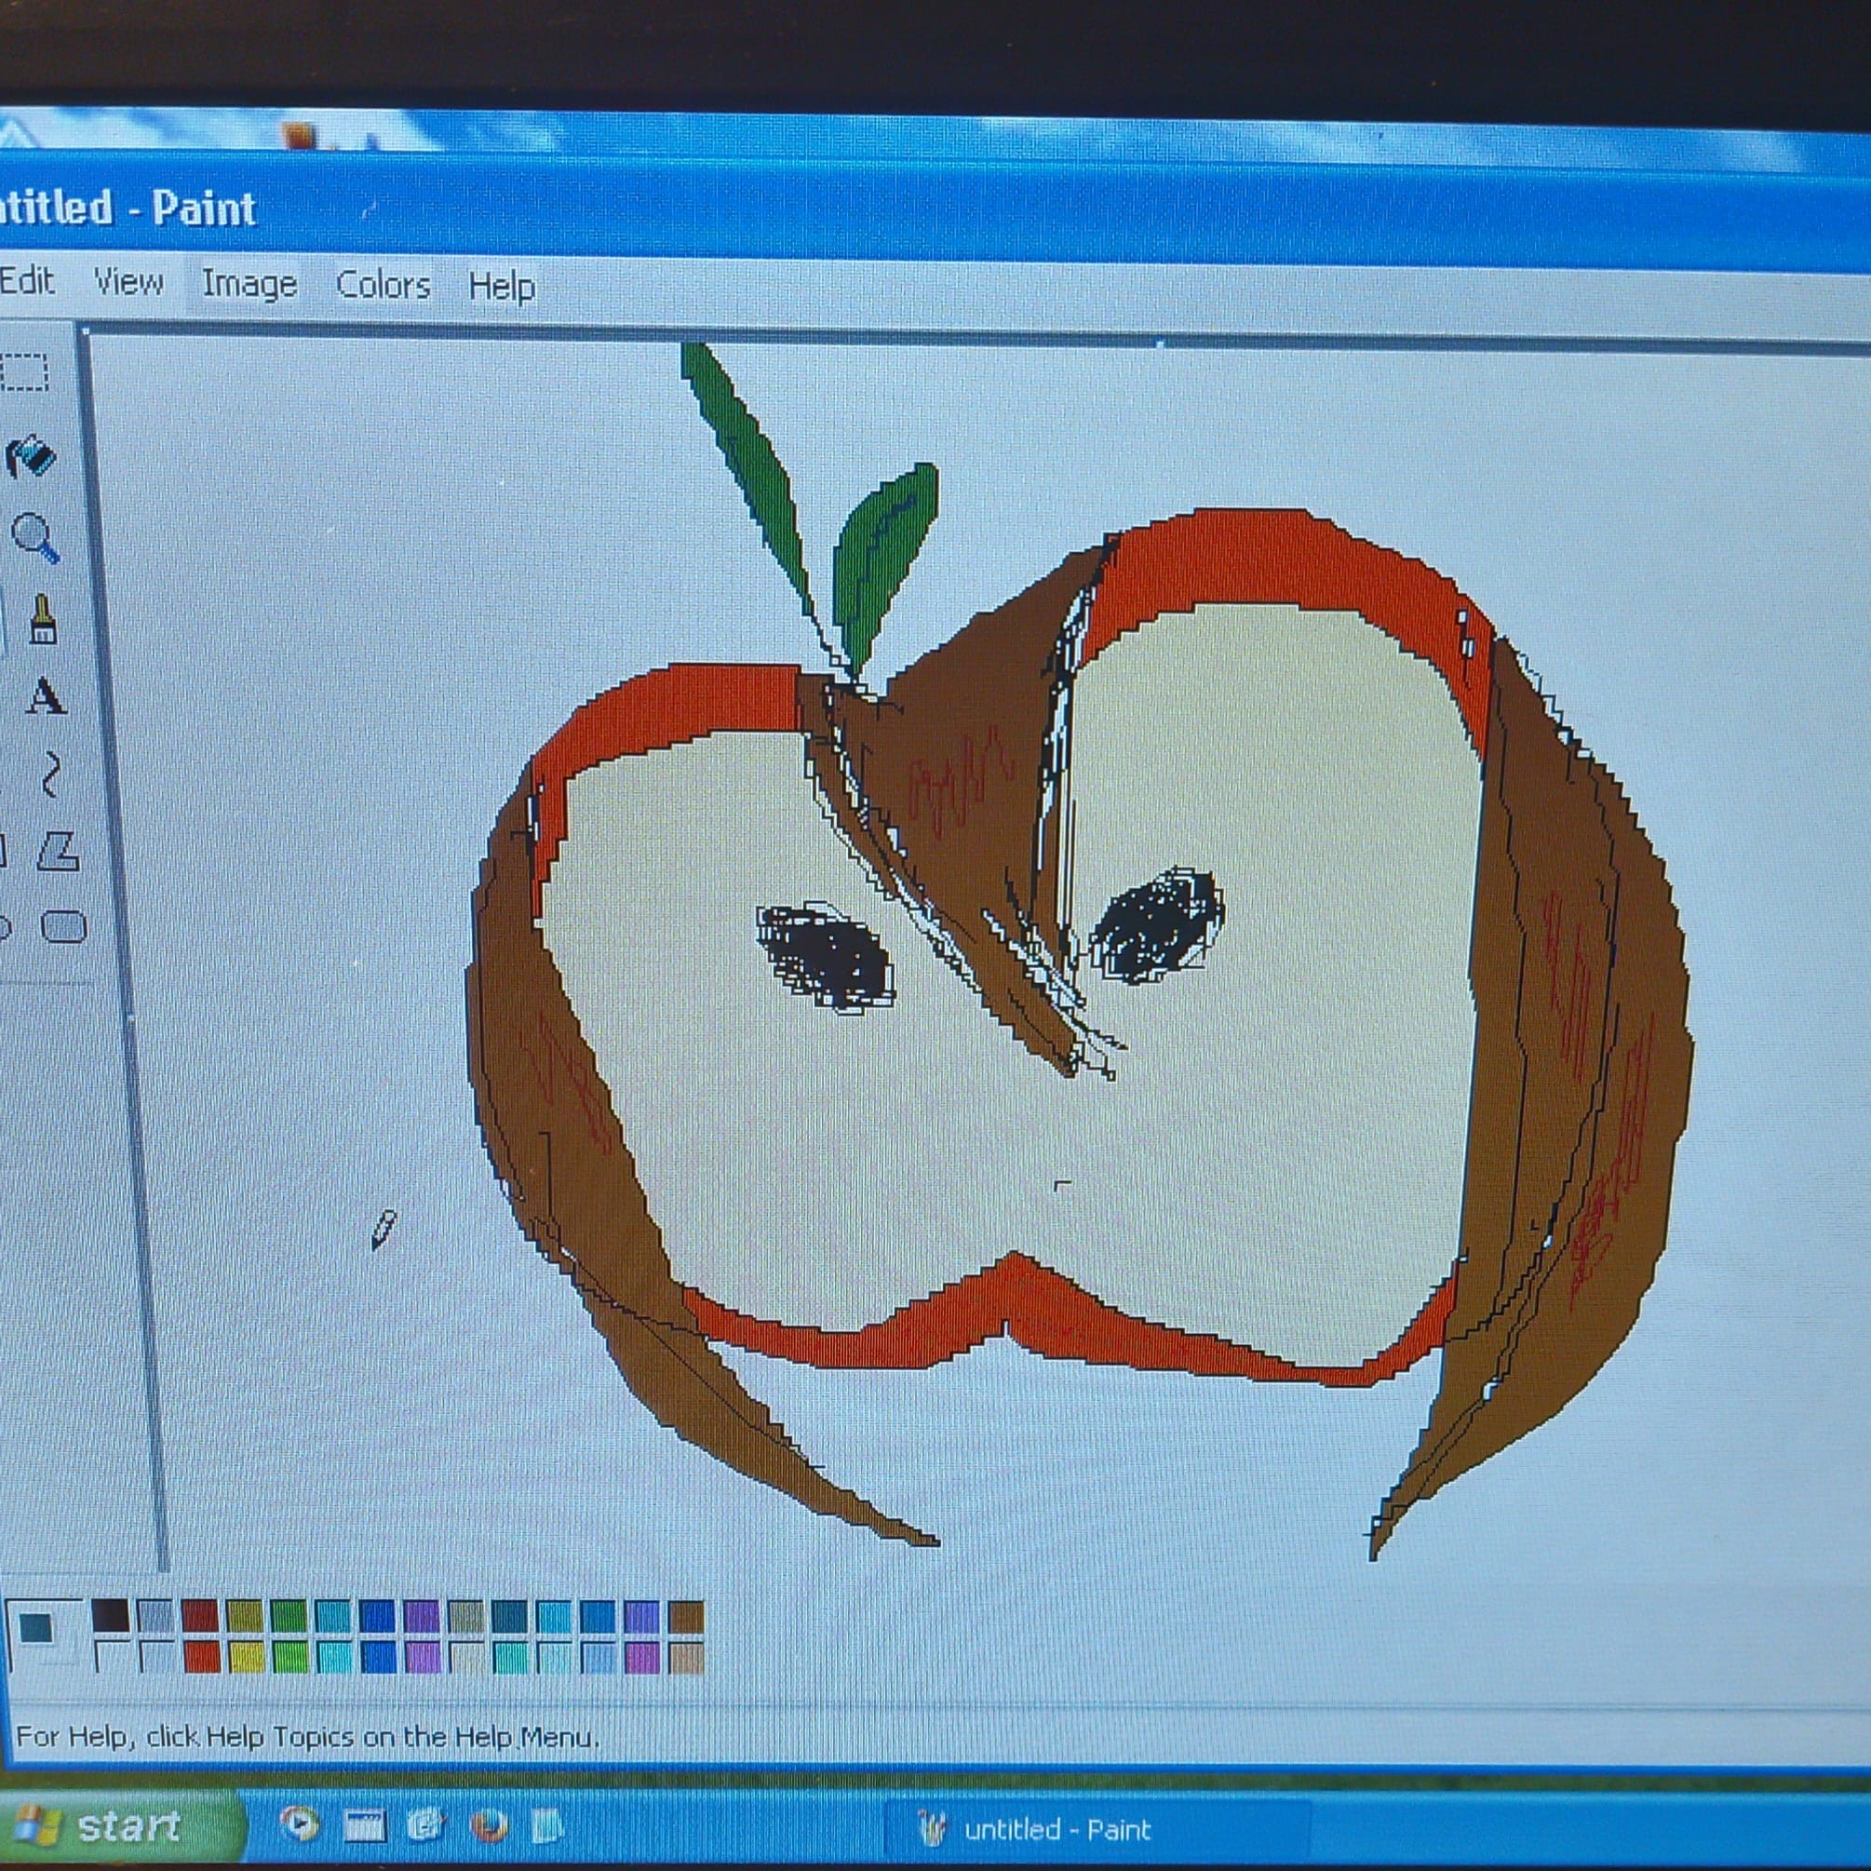Open the View menu
This screenshot has width=1871, height=1871.
point(128,283)
